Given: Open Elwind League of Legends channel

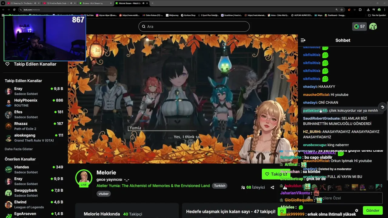Looking at the screenshot, I should pos(34,204).
